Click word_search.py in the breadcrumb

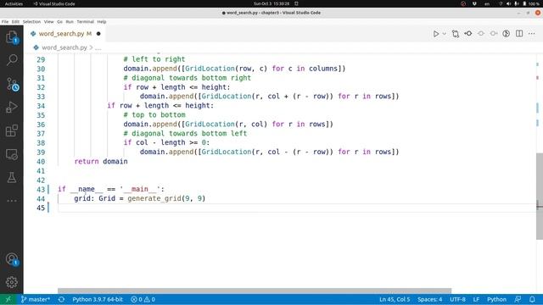click(64, 47)
